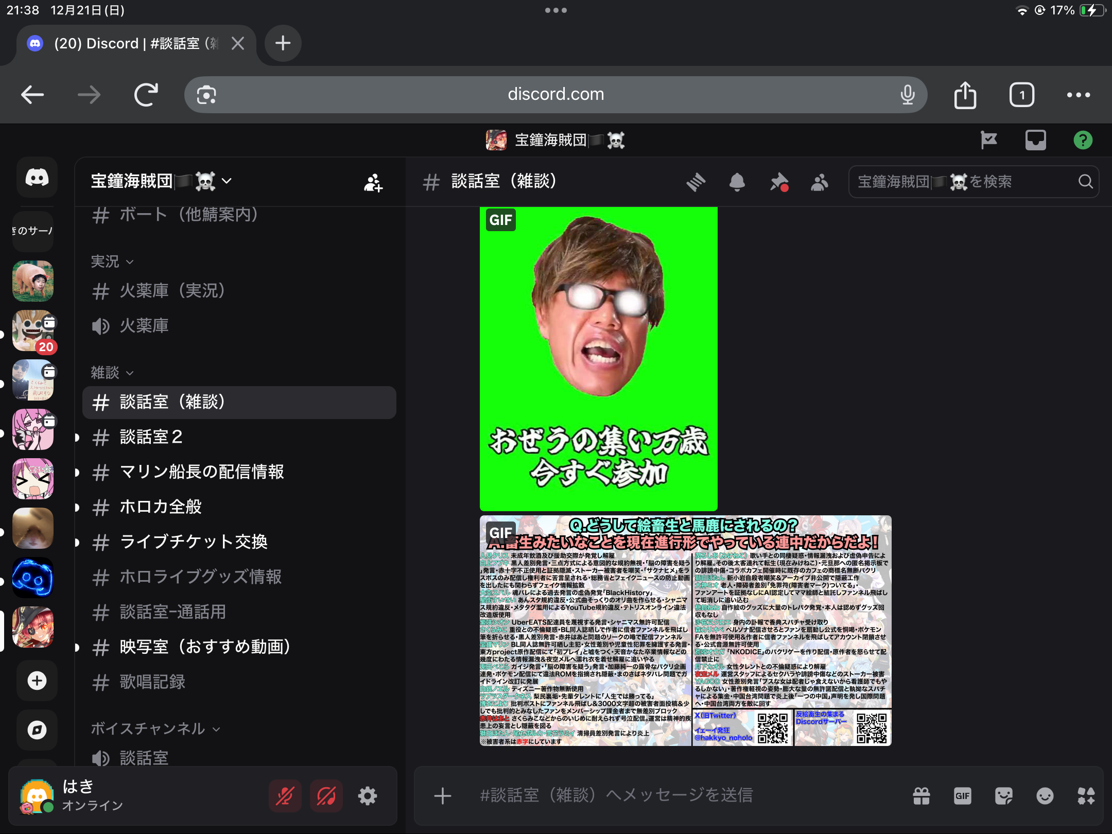The image size is (1112, 834).
Task: Open Explore Discoverable Servers compass icon
Action: tap(37, 730)
